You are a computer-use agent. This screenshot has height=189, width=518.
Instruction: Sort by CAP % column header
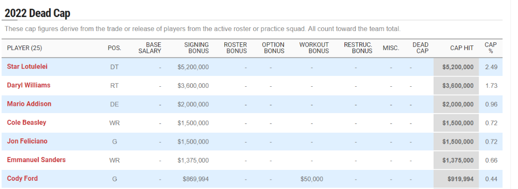coord(491,48)
